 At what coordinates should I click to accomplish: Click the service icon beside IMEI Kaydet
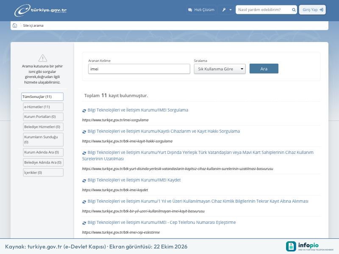[x=84, y=181]
